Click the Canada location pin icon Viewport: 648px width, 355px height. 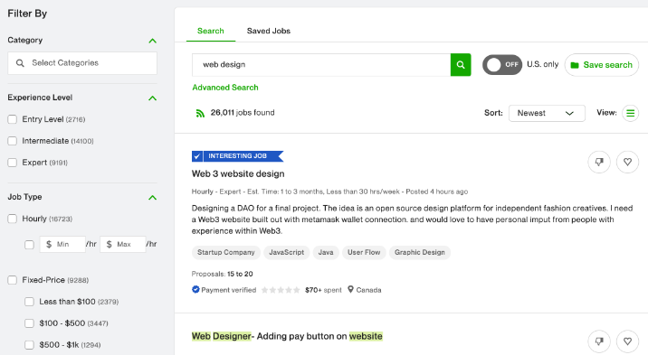tap(350, 289)
